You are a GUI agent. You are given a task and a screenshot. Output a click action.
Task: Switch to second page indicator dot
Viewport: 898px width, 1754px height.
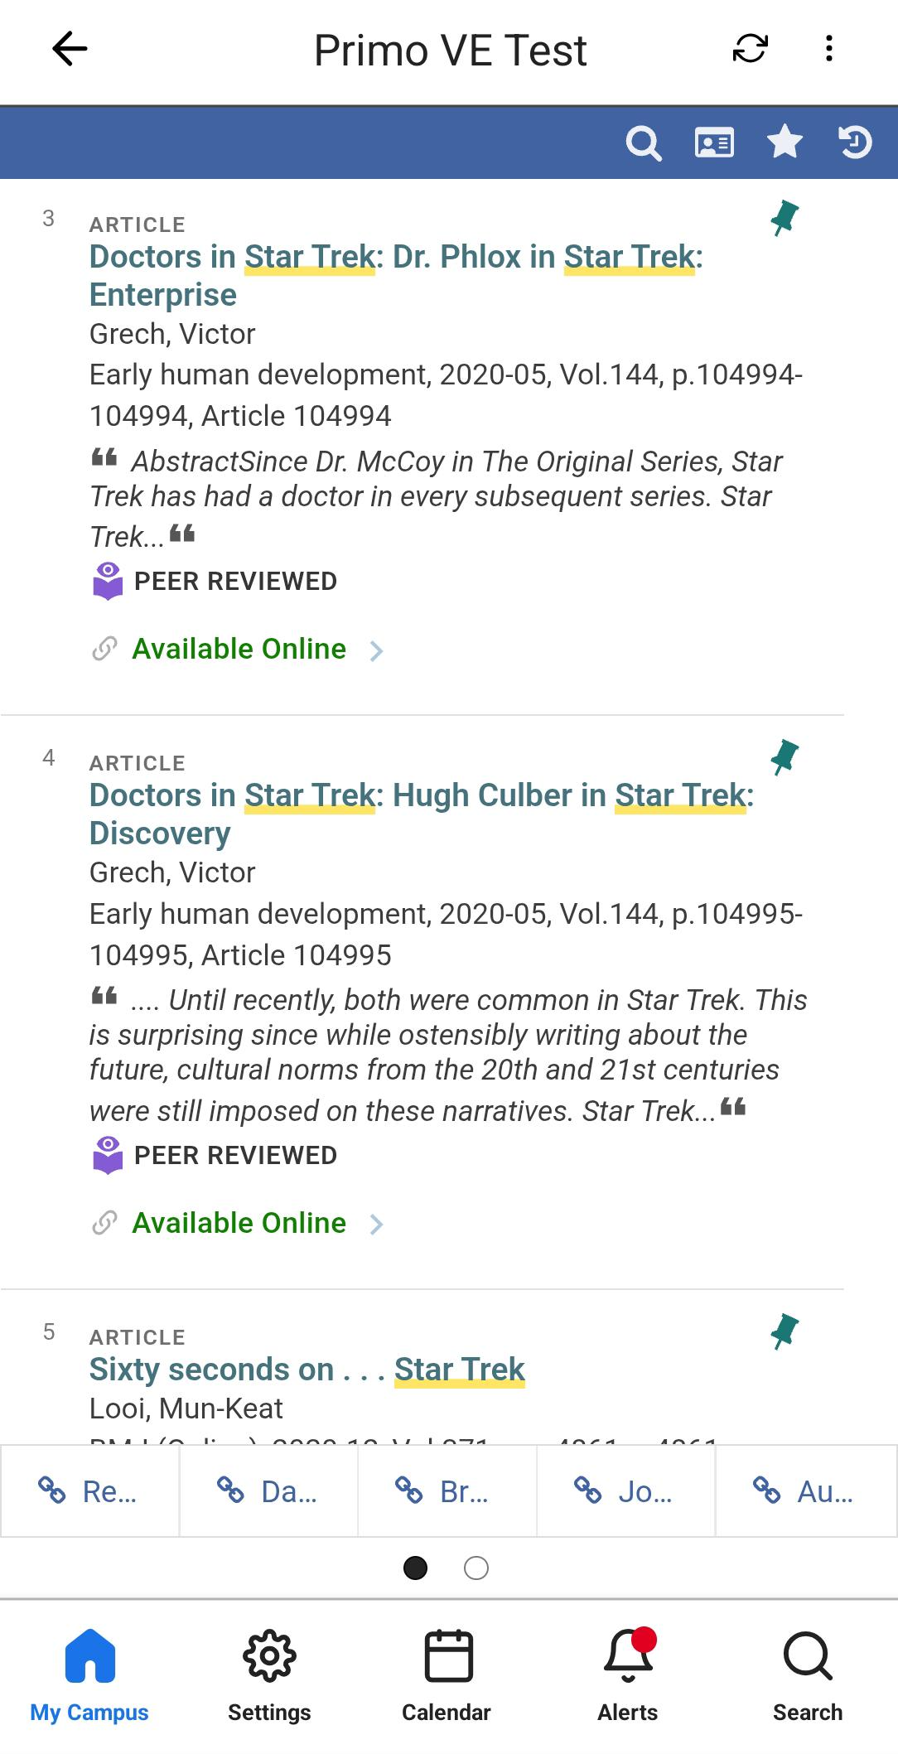click(476, 1568)
